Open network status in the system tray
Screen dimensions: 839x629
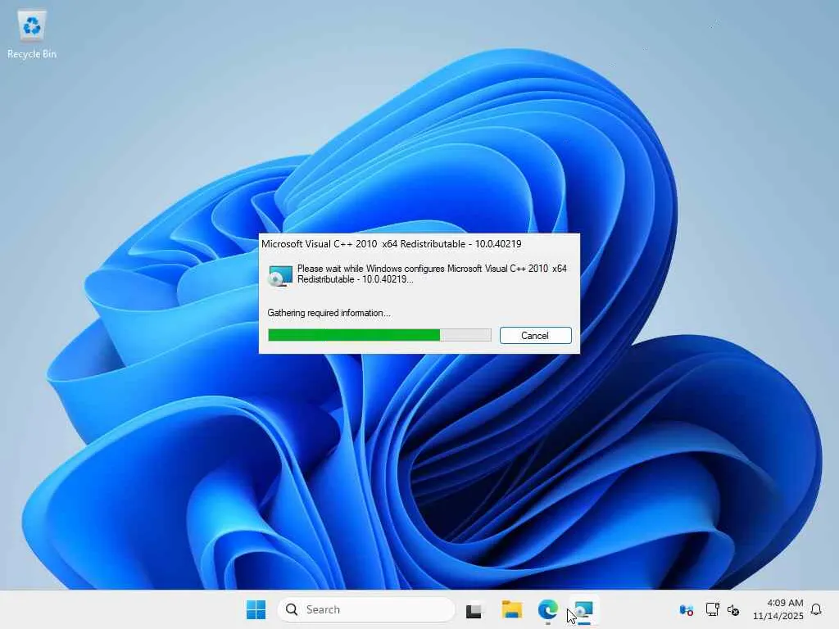click(712, 609)
